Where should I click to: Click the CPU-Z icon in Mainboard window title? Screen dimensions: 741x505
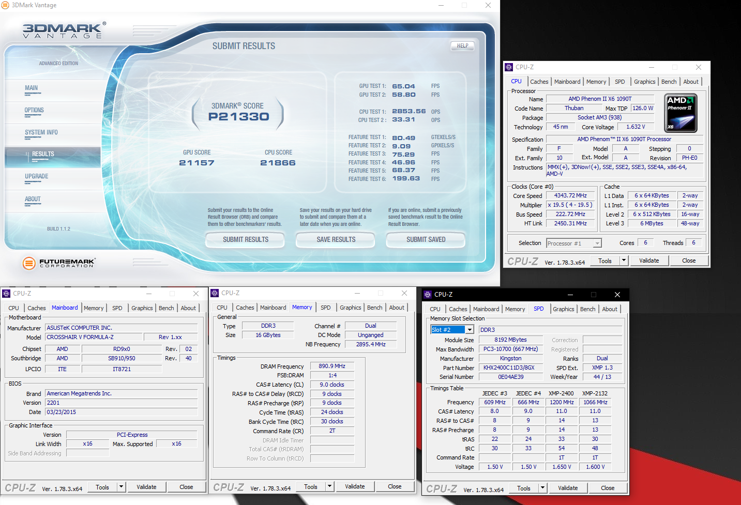[x=6, y=294]
